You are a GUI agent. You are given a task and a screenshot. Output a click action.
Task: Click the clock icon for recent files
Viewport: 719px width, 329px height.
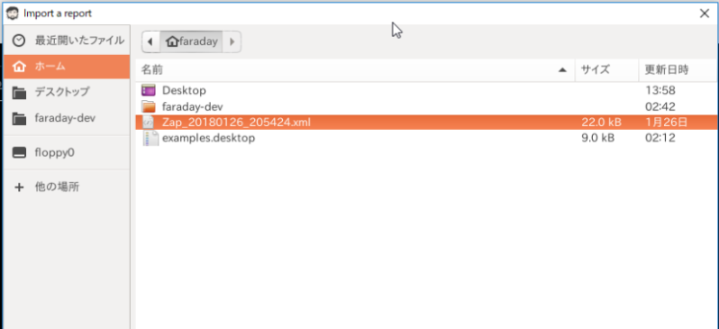point(19,41)
